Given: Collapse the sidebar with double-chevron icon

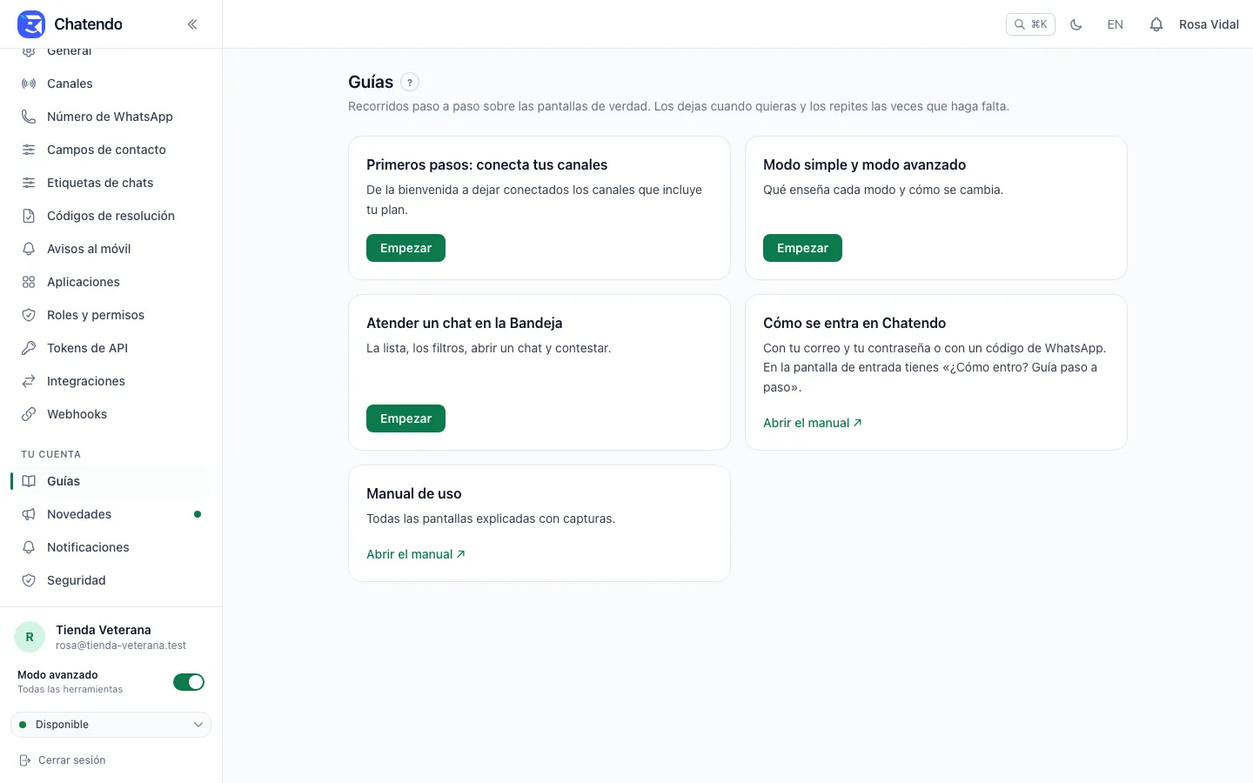Looking at the screenshot, I should pyautogui.click(x=192, y=24).
